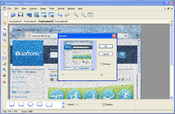
Task: Save with the floppy disk icon
Action: [21, 15]
